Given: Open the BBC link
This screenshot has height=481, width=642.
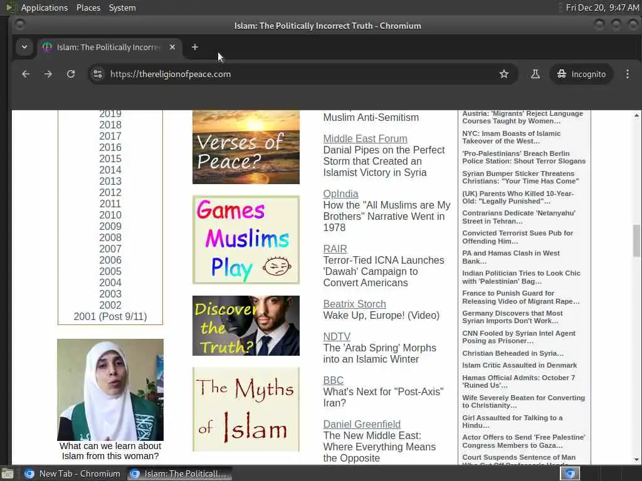Looking at the screenshot, I should (334, 380).
